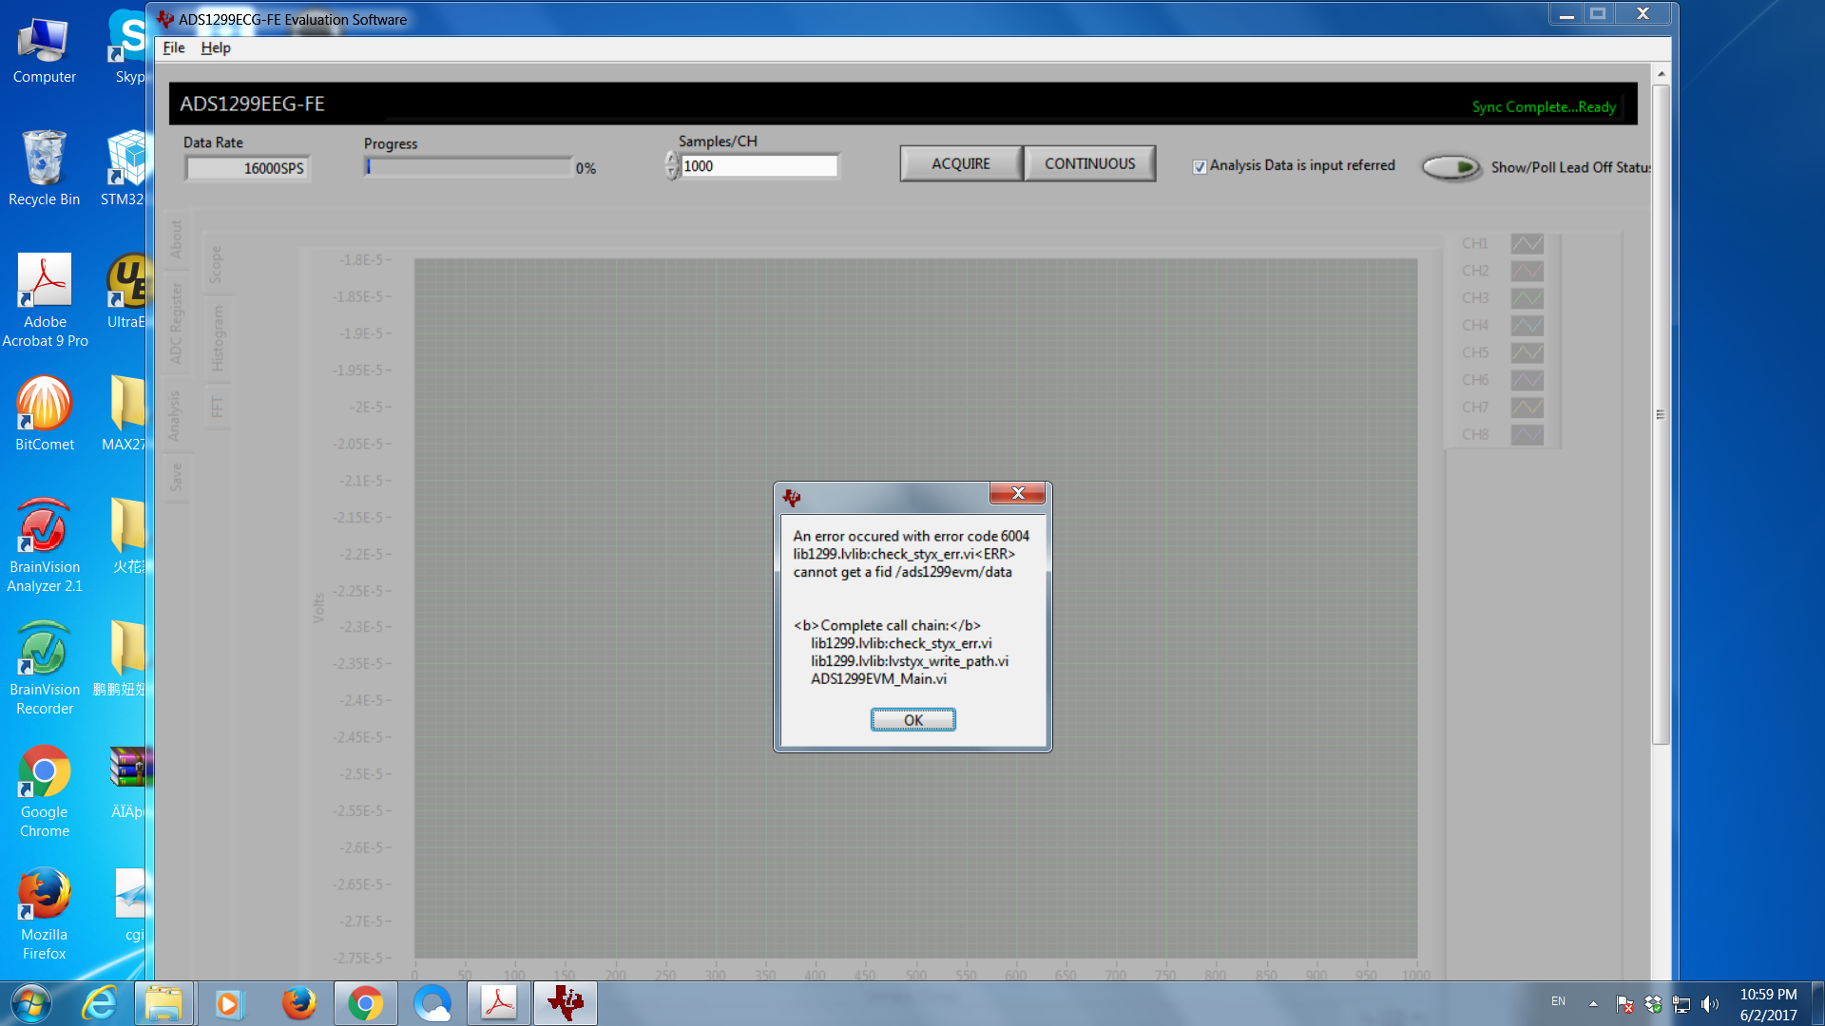Open the File menu

(173, 47)
